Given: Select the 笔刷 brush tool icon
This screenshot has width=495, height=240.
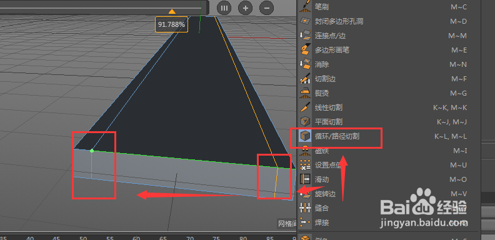Looking at the screenshot, I should click(x=304, y=6).
